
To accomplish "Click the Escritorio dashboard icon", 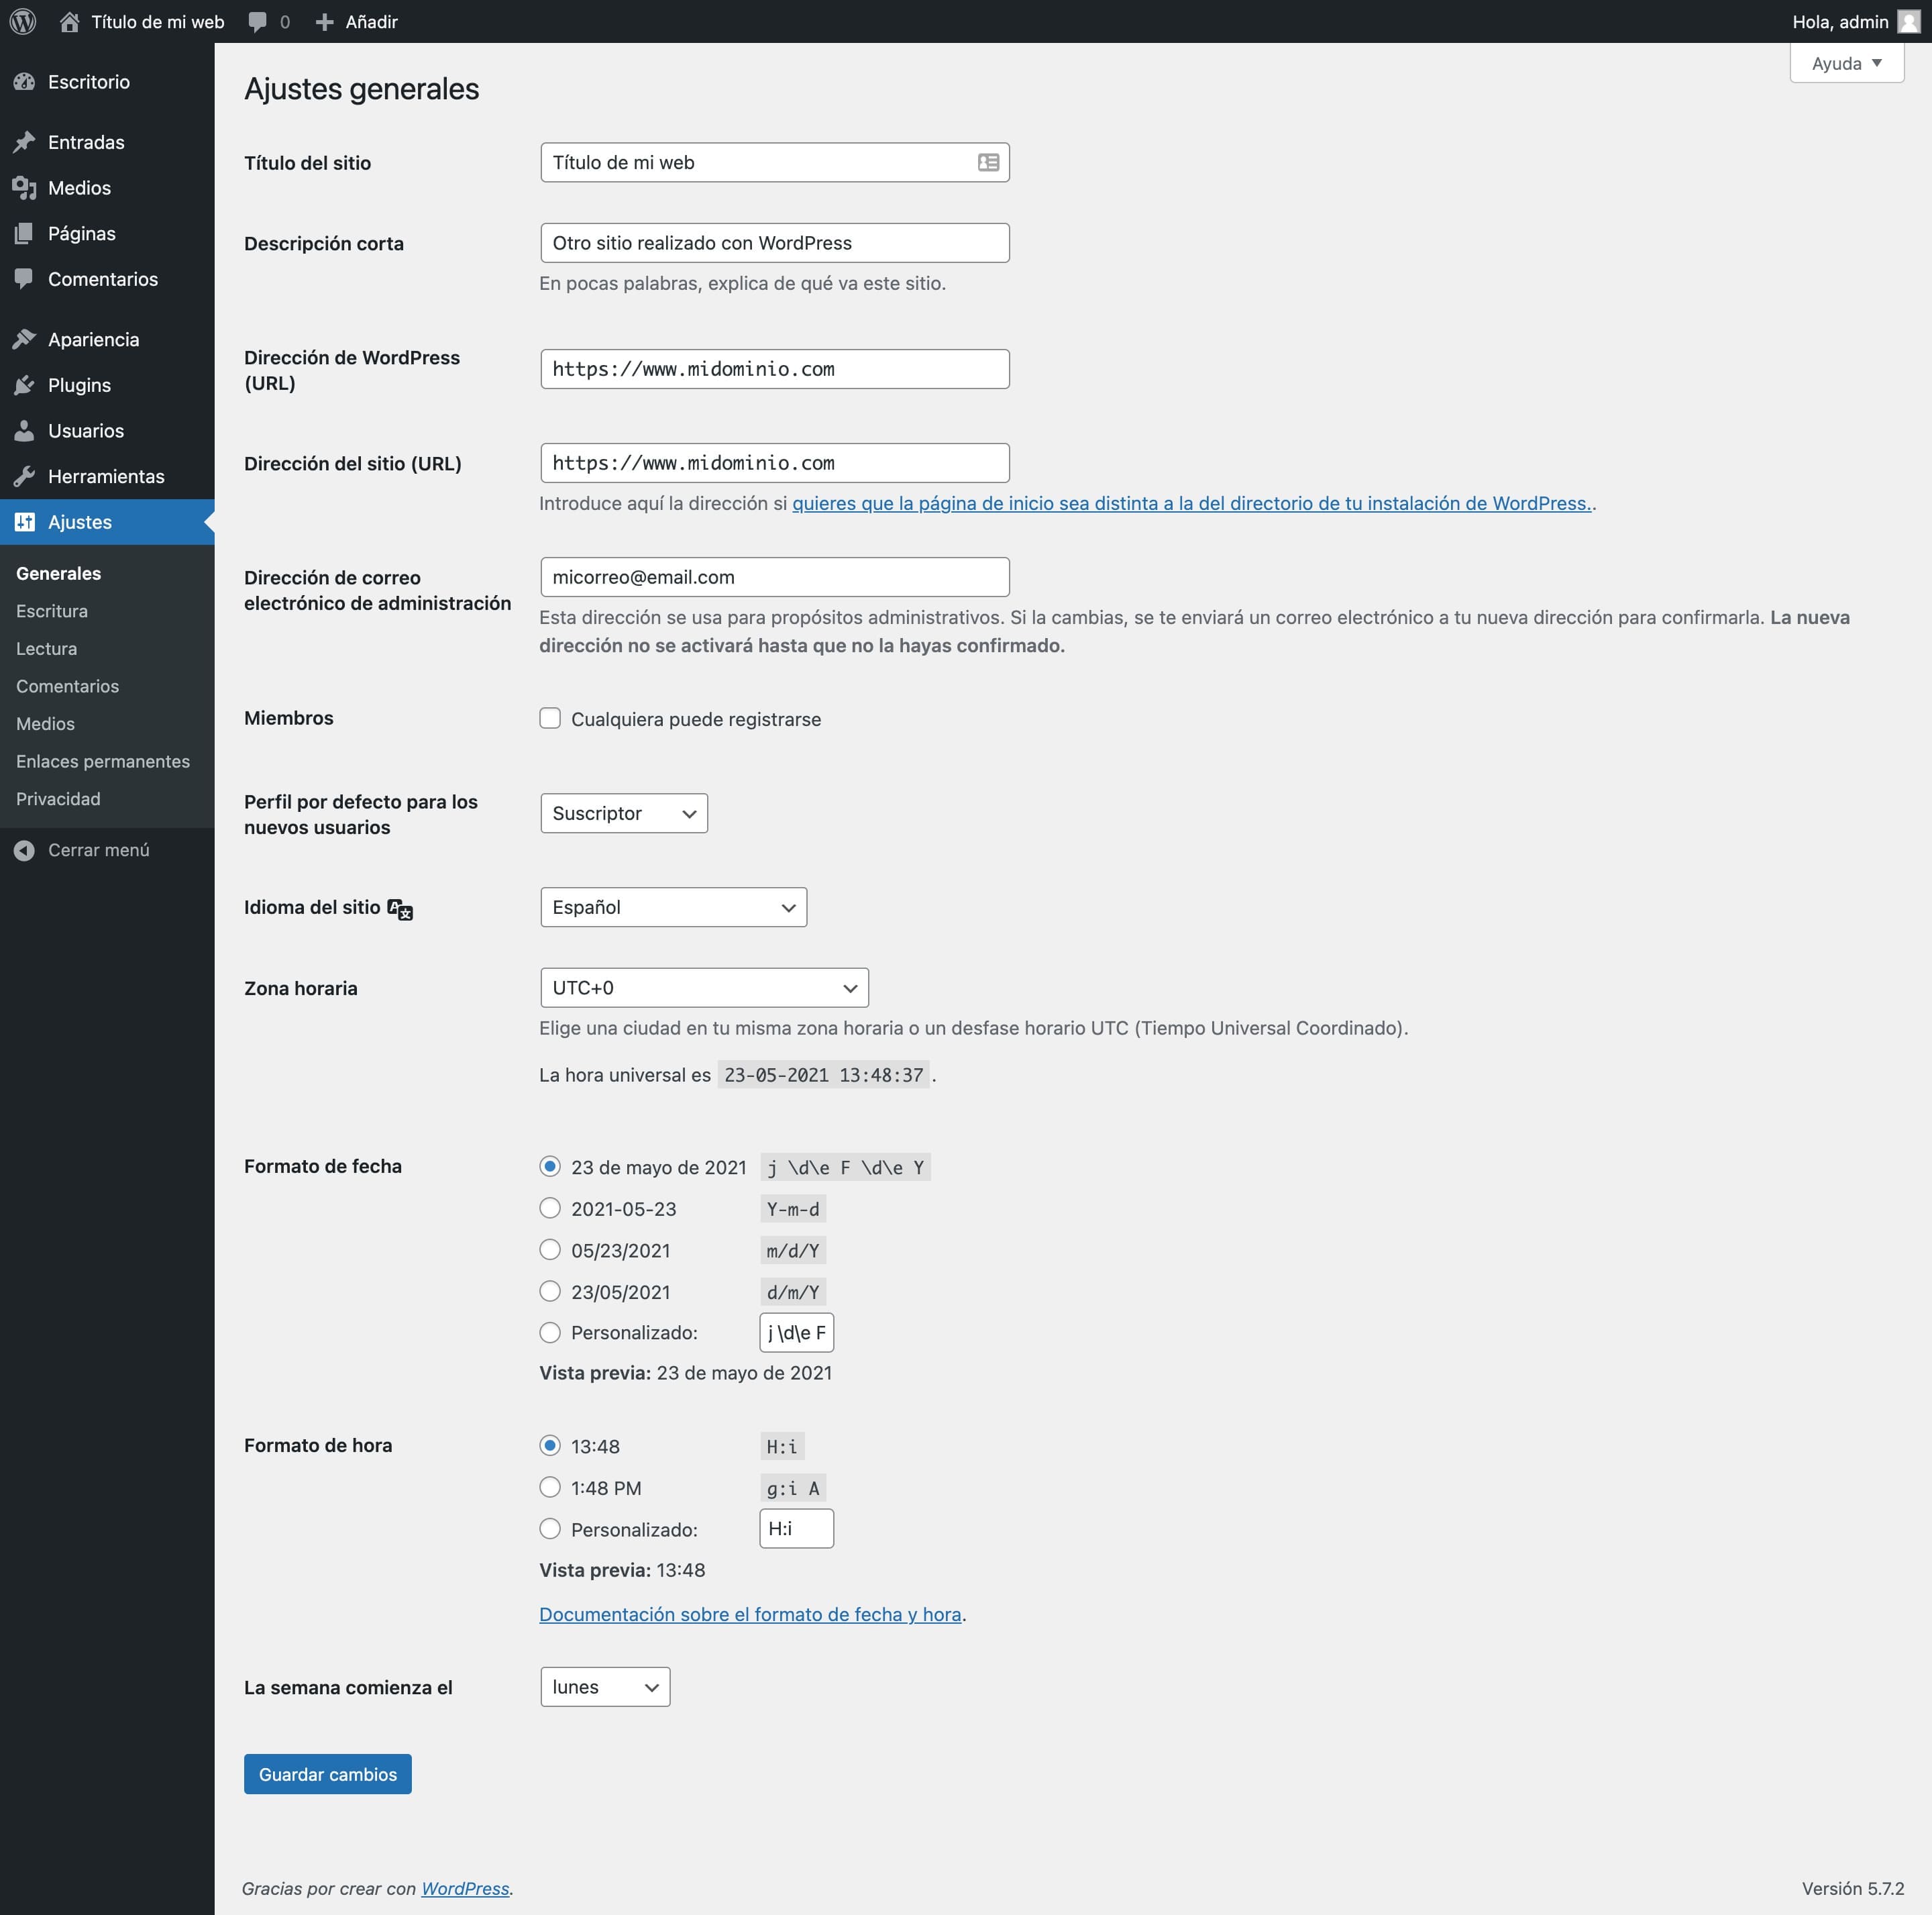I will [24, 82].
